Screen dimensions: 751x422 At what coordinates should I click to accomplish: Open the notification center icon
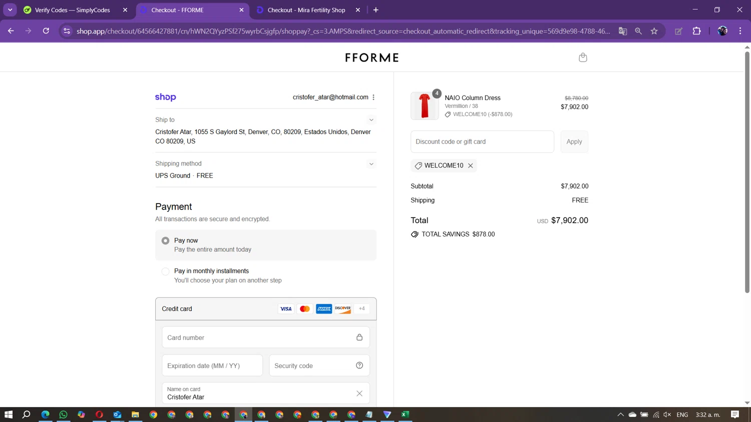(x=735, y=414)
